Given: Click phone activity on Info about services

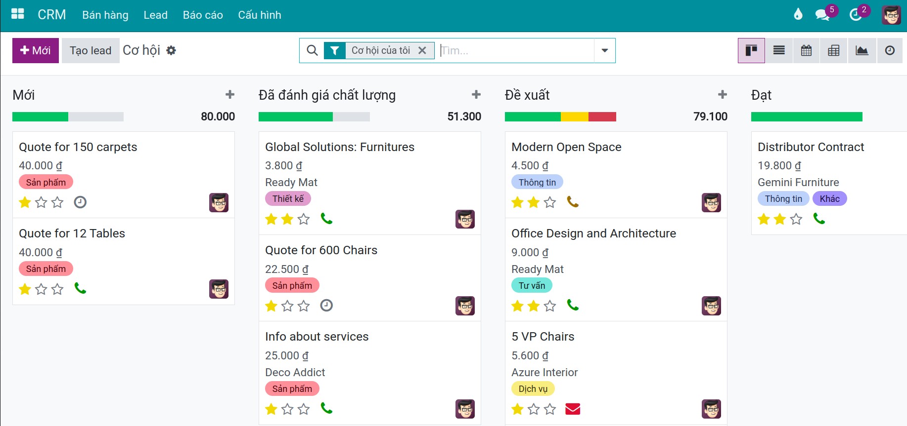Looking at the screenshot, I should point(326,408).
